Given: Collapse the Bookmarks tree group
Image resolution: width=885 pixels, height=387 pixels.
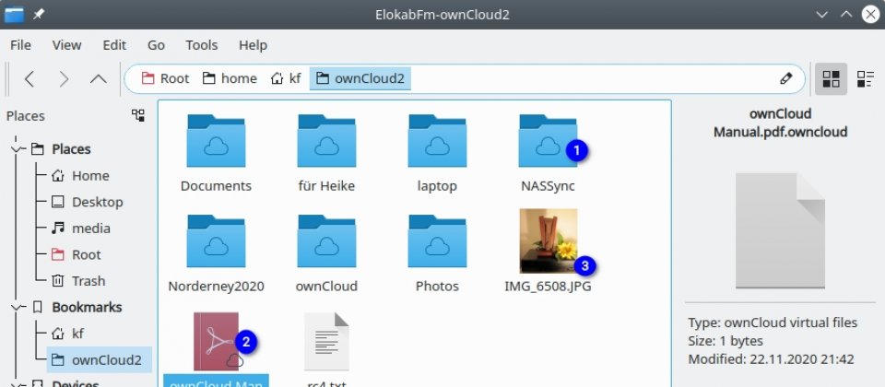Looking at the screenshot, I should tap(16, 307).
